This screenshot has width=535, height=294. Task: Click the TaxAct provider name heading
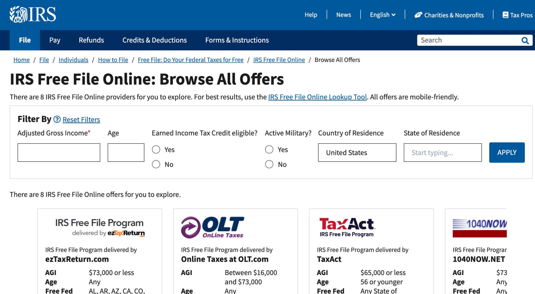click(329, 259)
